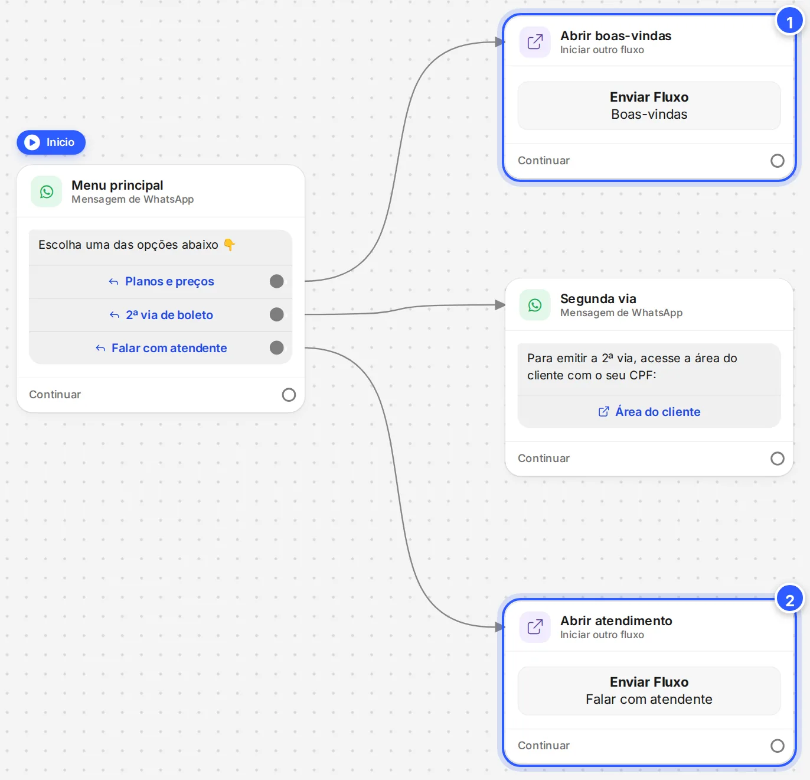Click the Planos e preços reply button
810x780 pixels.
pos(161,282)
